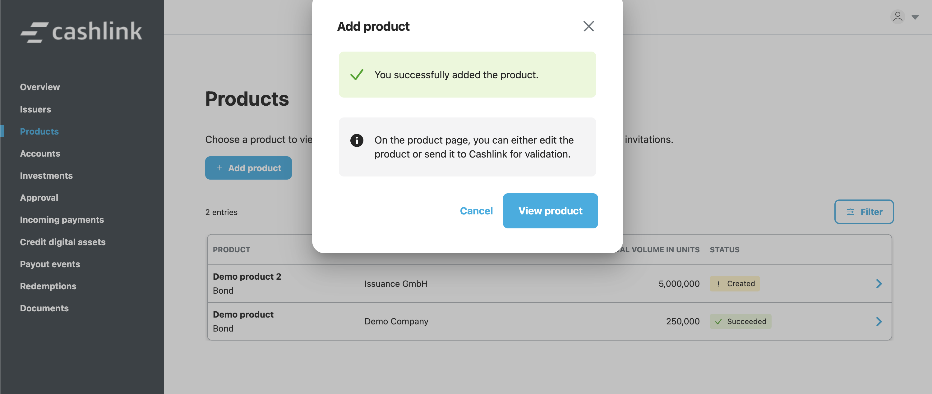Go to Overview in the sidebar
Screen dimensions: 932x394
click(x=40, y=87)
